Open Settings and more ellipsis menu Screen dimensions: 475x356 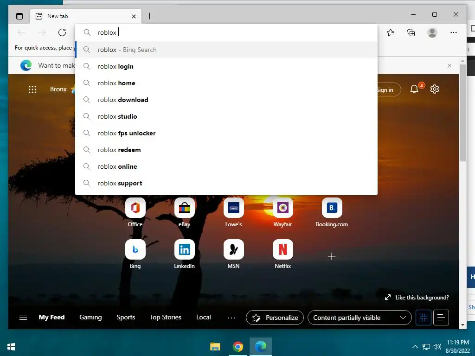pyautogui.click(x=454, y=32)
